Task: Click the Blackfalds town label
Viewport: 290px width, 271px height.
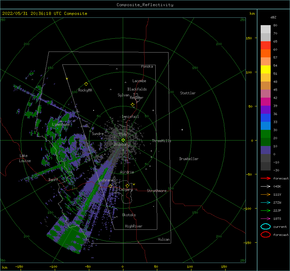Action: [x=137, y=89]
